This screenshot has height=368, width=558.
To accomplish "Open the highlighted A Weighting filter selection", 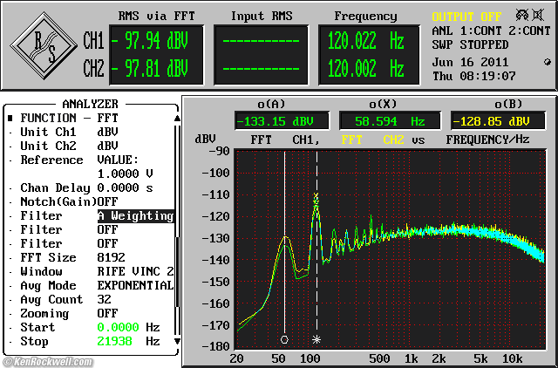I will (136, 215).
